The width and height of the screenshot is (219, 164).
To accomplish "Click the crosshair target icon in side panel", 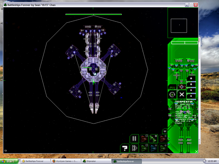I will pyautogui.click(x=182, y=87).
